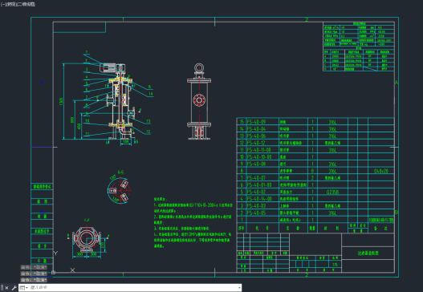Select the title block drawing name text

click(x=368, y=253)
